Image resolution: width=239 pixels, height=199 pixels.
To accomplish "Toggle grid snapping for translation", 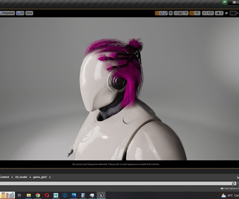I will point(180,13).
